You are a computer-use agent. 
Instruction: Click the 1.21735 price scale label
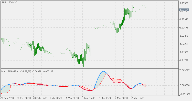(x=184, y=60)
